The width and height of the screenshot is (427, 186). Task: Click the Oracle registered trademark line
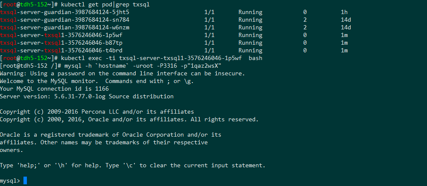click(110, 134)
